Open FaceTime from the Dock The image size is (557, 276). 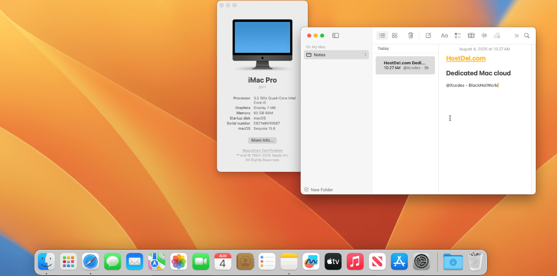click(201, 262)
